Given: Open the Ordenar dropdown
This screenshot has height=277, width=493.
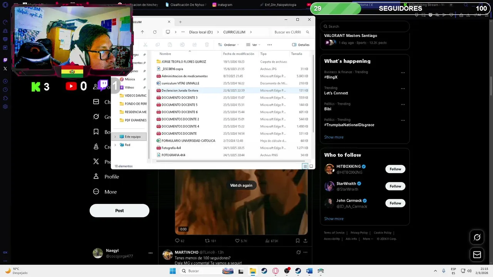Looking at the screenshot, I should click(229, 45).
